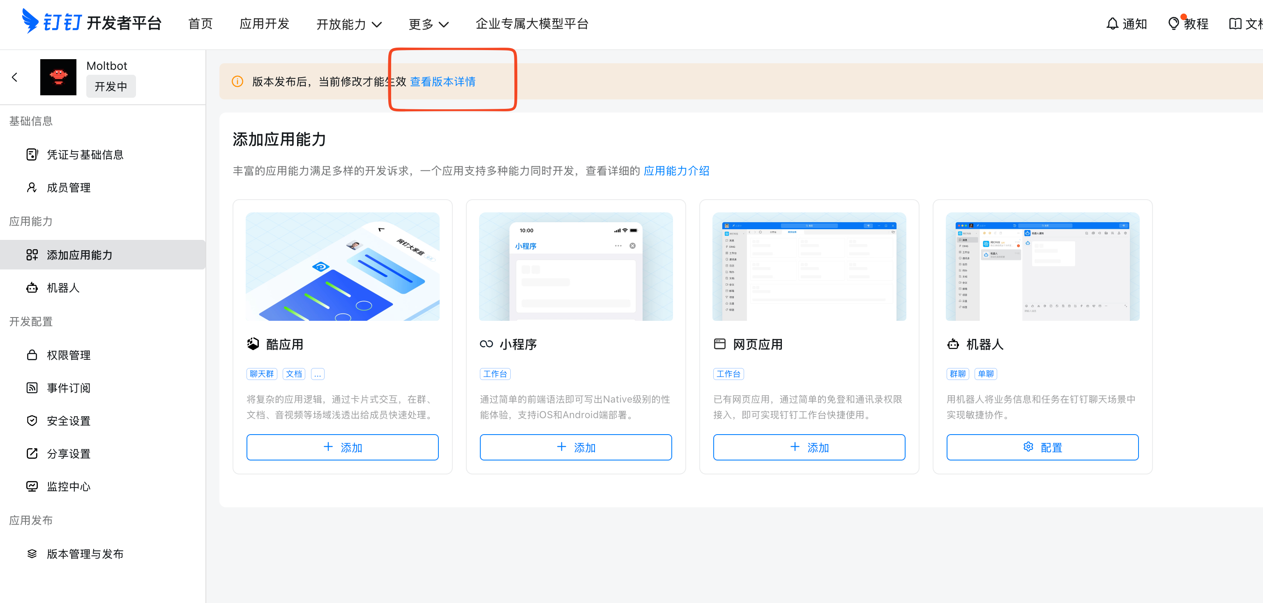1263x603 pixels.
Task: Open 查看版本详情 in the notice banner
Action: [443, 81]
